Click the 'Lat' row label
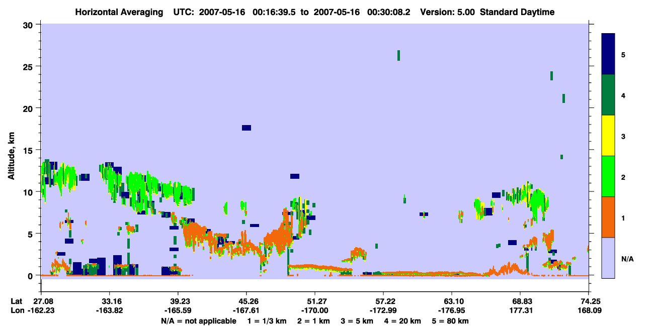Image resolution: width=654 pixels, height=335 pixels. (17, 301)
